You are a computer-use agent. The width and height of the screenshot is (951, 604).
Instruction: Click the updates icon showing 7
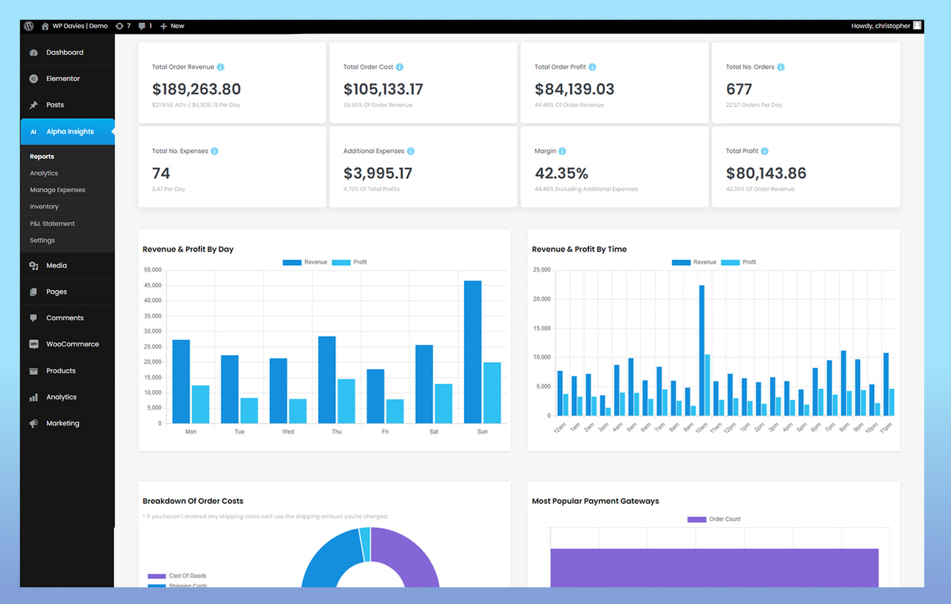pyautogui.click(x=123, y=26)
